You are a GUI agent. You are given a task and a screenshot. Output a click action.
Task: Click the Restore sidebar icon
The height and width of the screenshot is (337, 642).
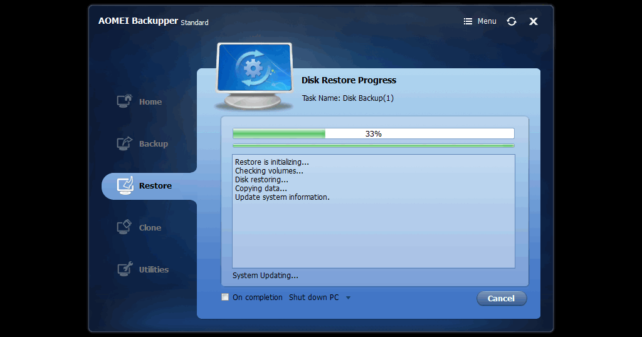[125, 185]
